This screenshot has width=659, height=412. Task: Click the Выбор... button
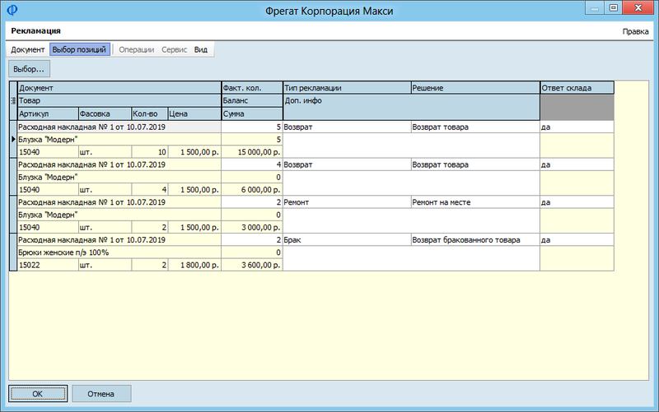point(29,69)
